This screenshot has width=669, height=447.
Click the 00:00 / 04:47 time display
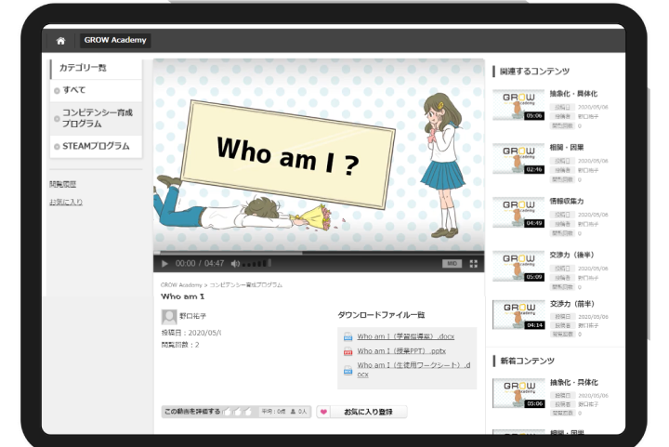pyautogui.click(x=200, y=264)
